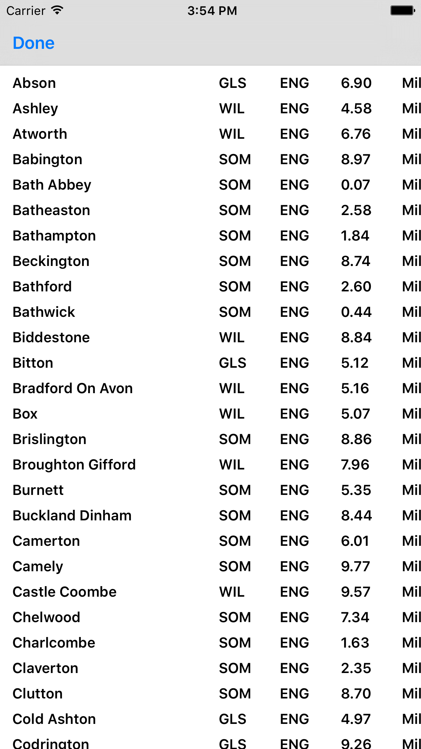Image resolution: width=421 pixels, height=749 pixels.
Task: Tap the battery indicator icon
Action: (x=403, y=11)
